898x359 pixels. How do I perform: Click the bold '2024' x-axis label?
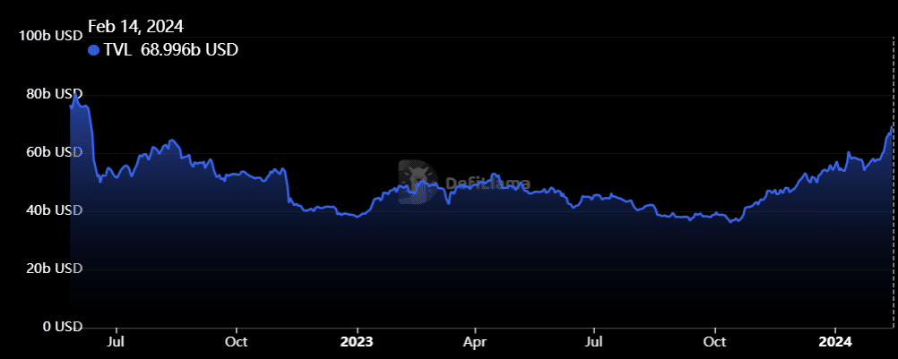point(835,342)
